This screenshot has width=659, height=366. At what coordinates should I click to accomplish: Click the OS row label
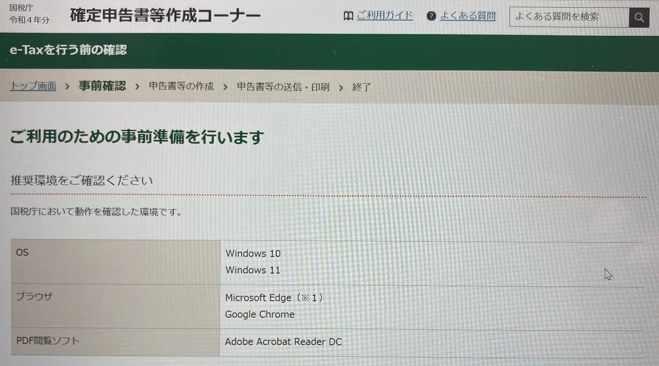23,252
